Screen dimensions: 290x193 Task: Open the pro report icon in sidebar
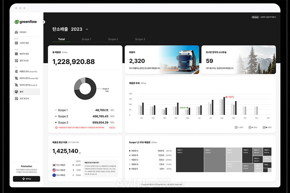tap(16, 98)
